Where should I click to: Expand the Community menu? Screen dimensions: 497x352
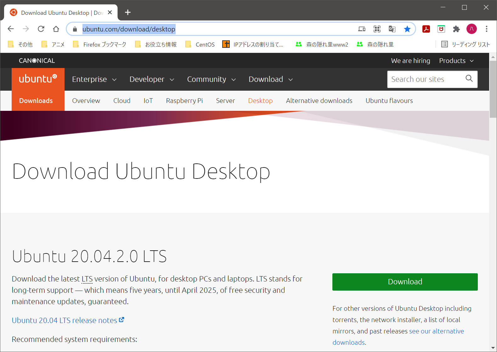(x=212, y=79)
